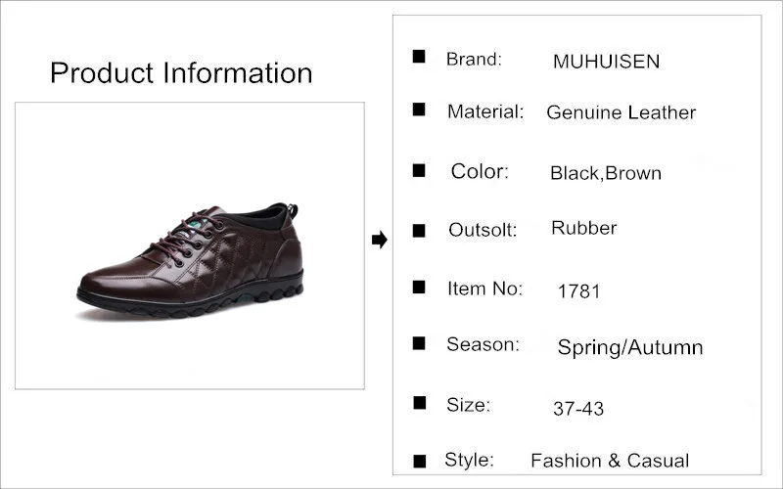Click the black arrow pointing to specifications

[x=380, y=240]
